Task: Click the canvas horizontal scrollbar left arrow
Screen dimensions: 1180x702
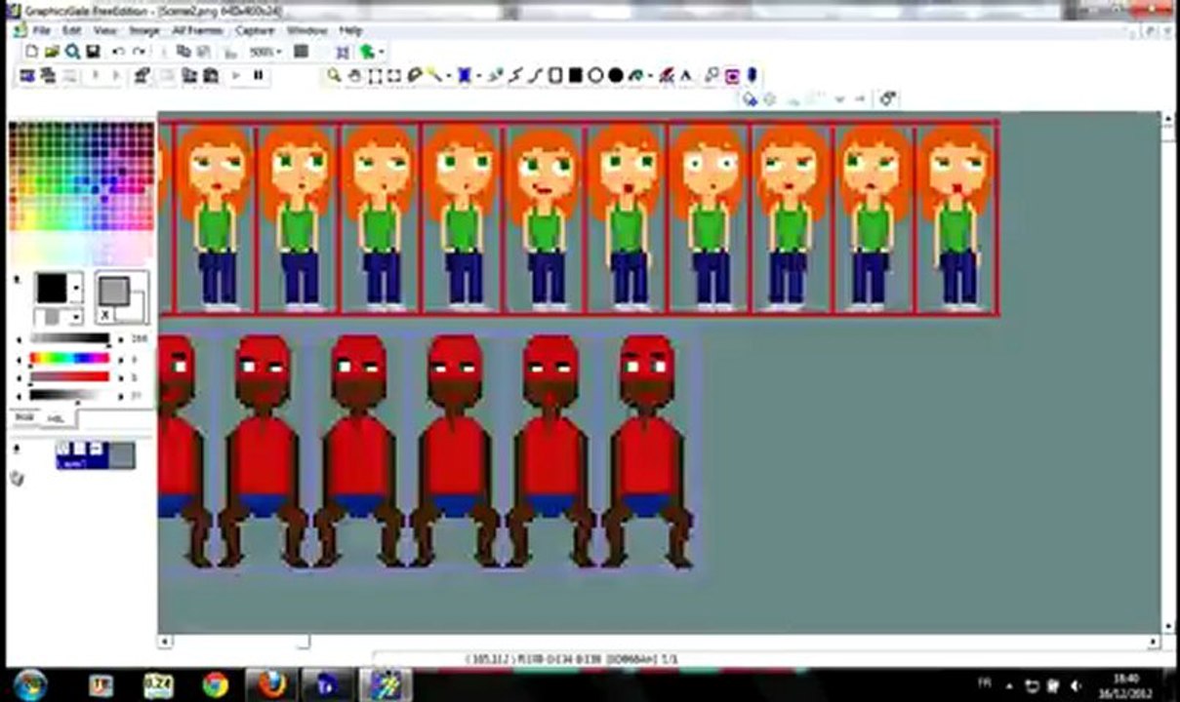Action: coord(164,642)
